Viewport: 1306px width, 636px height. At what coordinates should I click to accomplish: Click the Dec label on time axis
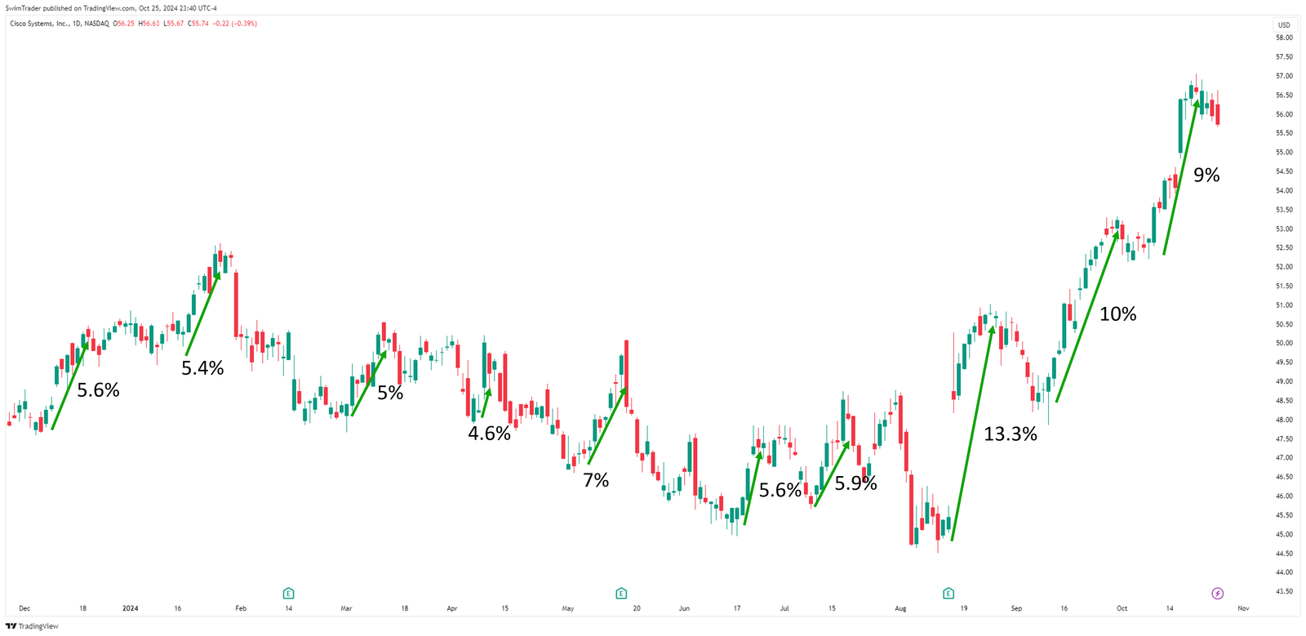pos(24,608)
